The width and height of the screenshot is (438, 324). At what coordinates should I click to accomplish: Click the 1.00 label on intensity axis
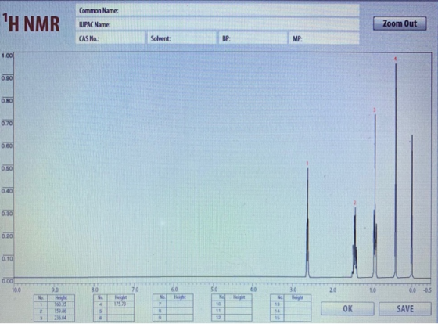click(x=7, y=56)
